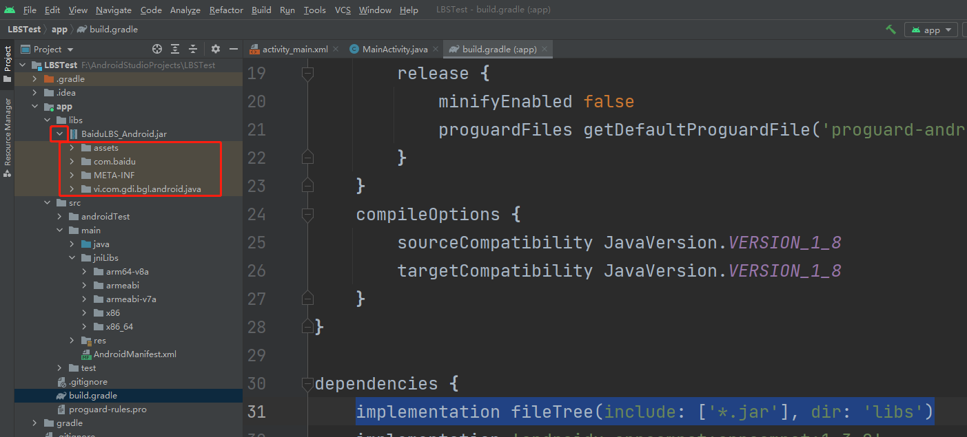Select the x86_64 folder row

119,326
